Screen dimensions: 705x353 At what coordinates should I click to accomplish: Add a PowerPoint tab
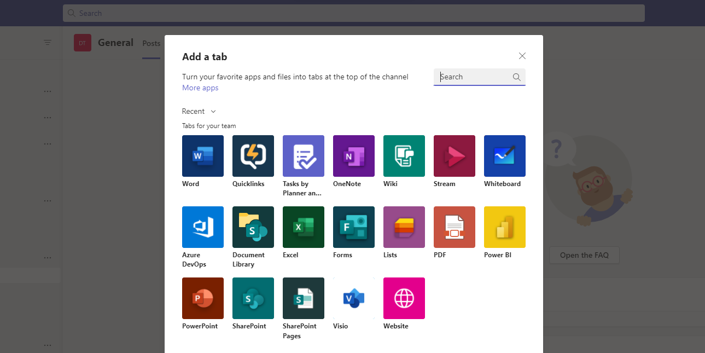click(203, 298)
